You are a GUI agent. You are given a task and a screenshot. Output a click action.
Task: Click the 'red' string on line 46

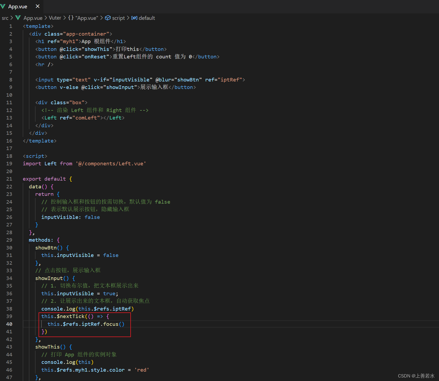click(x=142, y=370)
